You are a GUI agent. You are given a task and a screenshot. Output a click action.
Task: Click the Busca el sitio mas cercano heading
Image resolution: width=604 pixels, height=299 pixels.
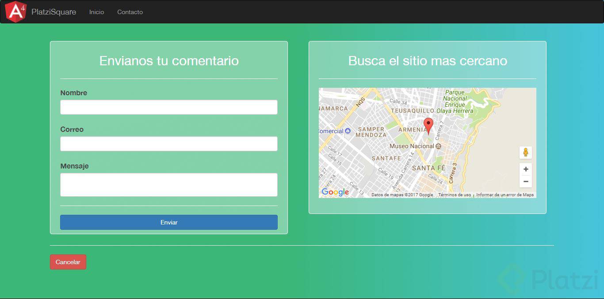428,60
